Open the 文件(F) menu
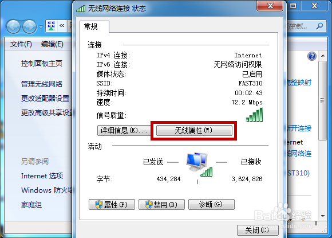Viewport: 332px width, 238px height. pos(21,44)
